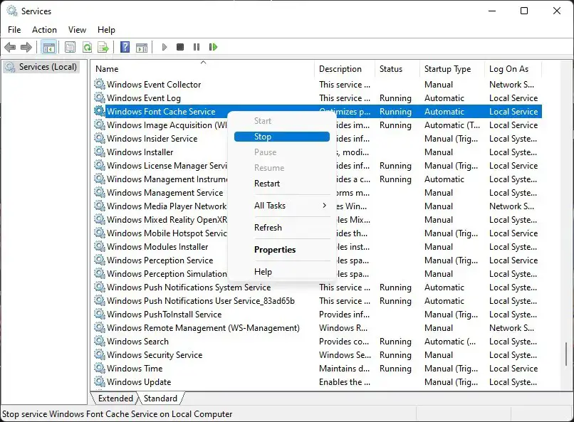Sort by the Startup Type column header
Viewport: 574px width, 422px height.
(450, 69)
